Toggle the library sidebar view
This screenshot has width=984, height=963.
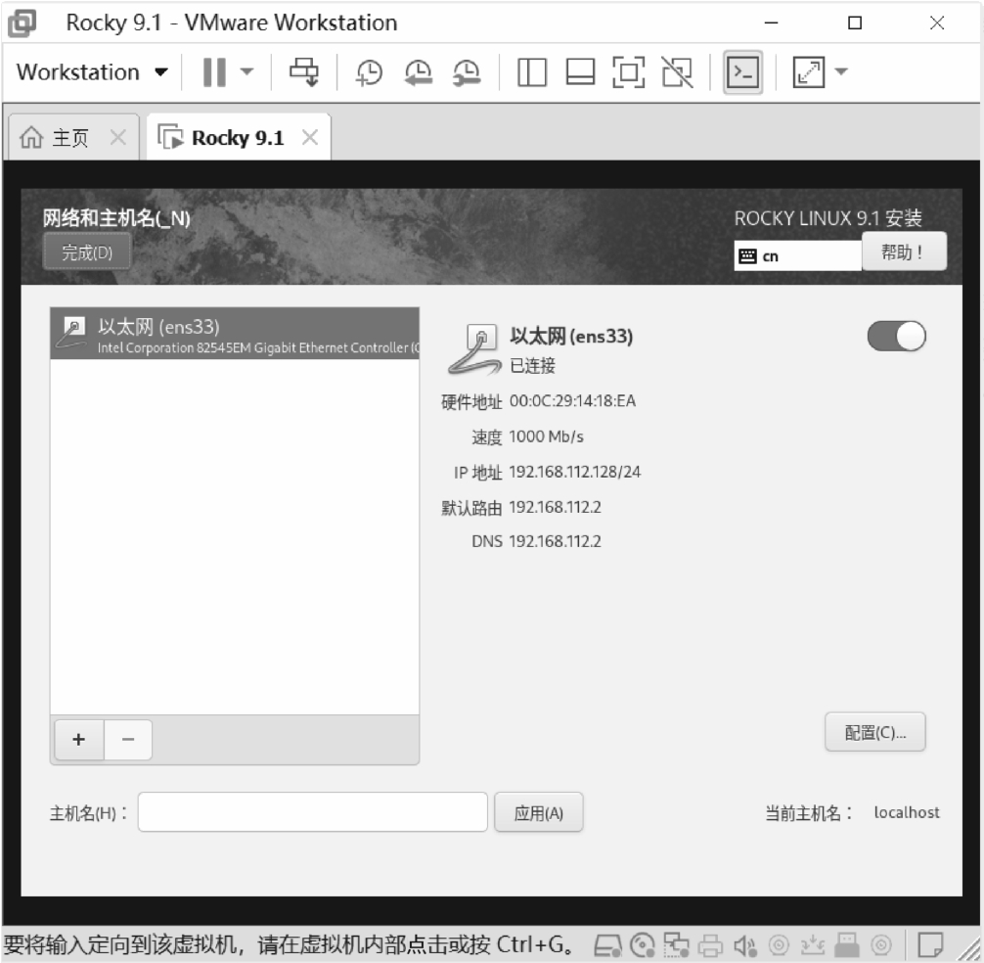click(531, 72)
